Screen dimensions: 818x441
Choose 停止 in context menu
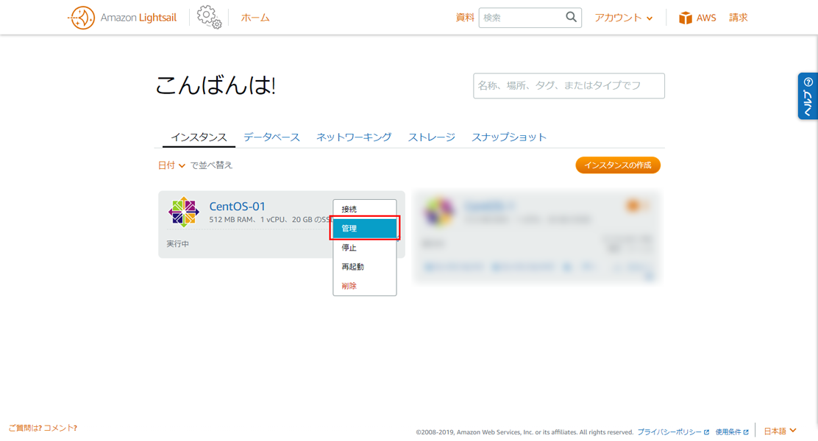point(365,248)
